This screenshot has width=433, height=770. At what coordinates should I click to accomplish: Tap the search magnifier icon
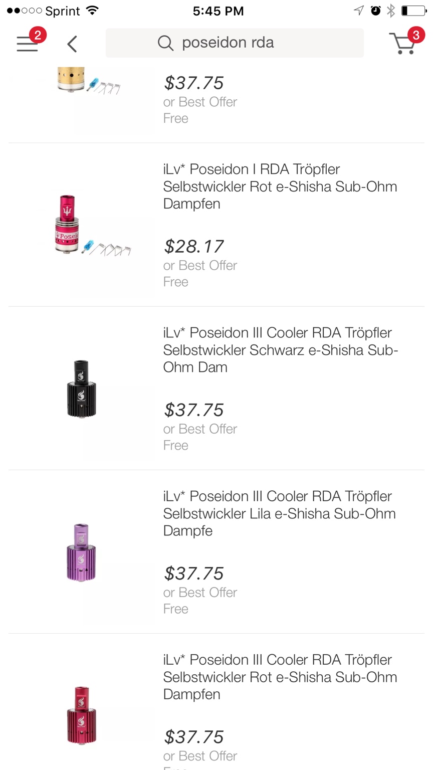[165, 43]
